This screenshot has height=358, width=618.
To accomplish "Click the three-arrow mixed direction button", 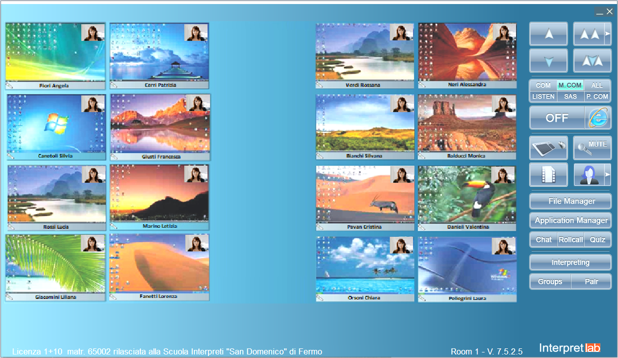I will tap(592, 61).
